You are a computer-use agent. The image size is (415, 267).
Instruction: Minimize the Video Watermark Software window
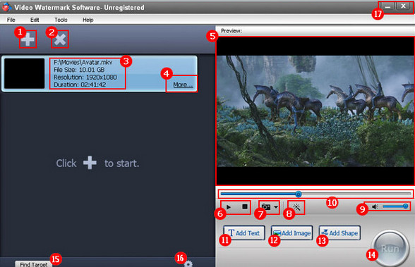387,6
